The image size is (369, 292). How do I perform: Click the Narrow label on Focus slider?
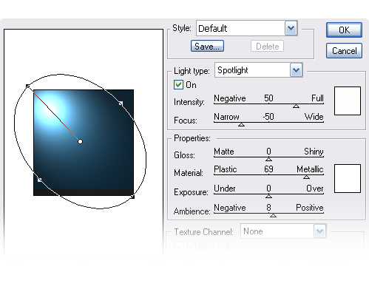(x=226, y=117)
